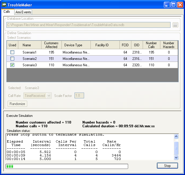Click the TroubleMaker app icon in title bar
Viewport: 185px width, 175px height.
coord(4,5)
